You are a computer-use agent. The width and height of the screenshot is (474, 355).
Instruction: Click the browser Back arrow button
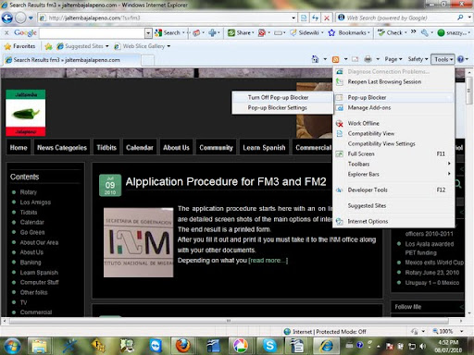pyautogui.click(x=7, y=18)
